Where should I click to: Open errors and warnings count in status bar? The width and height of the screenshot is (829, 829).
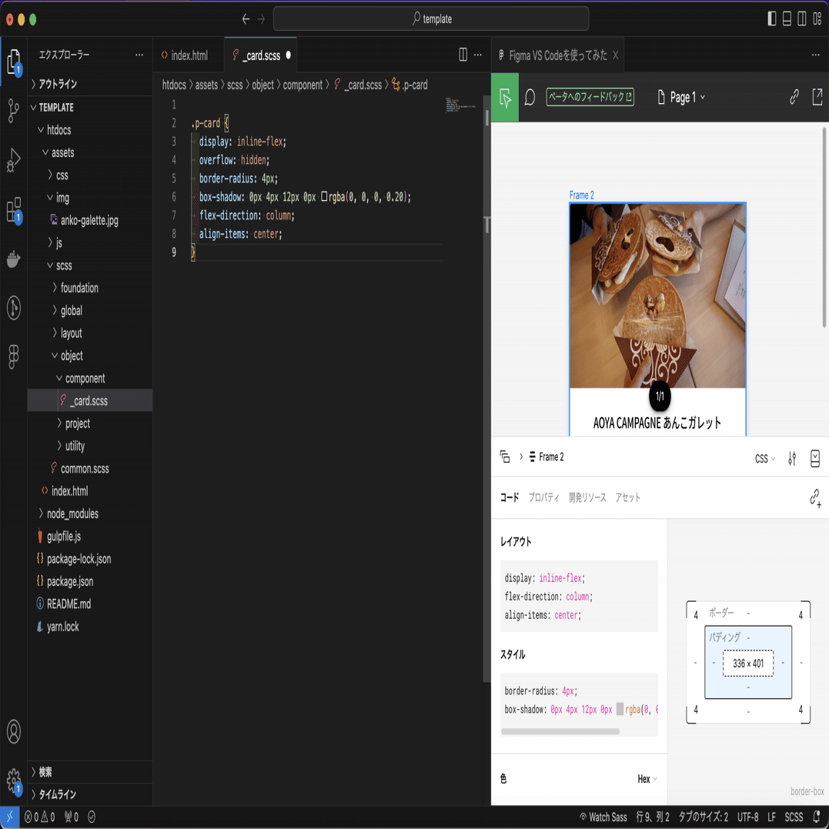[x=40, y=817]
